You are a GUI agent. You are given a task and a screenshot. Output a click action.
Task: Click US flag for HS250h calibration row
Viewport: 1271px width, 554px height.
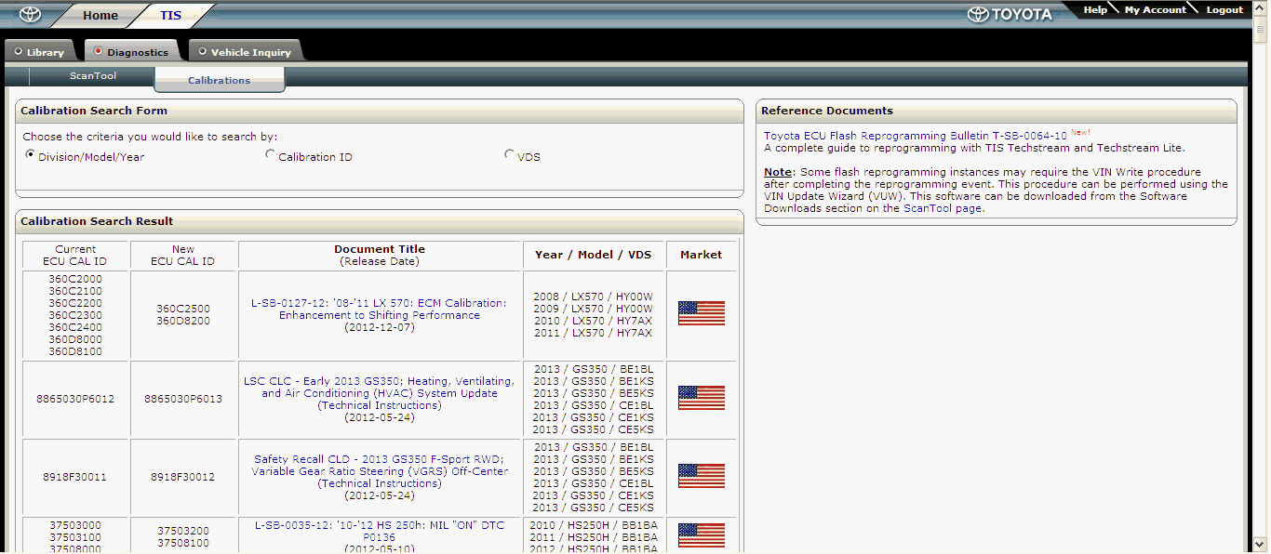701,535
